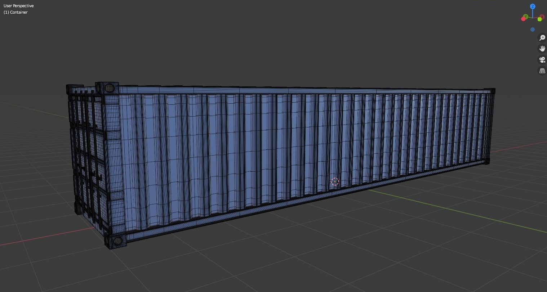547x292 pixels.
Task: Click the X axis handle to change view
Action: pos(542,17)
